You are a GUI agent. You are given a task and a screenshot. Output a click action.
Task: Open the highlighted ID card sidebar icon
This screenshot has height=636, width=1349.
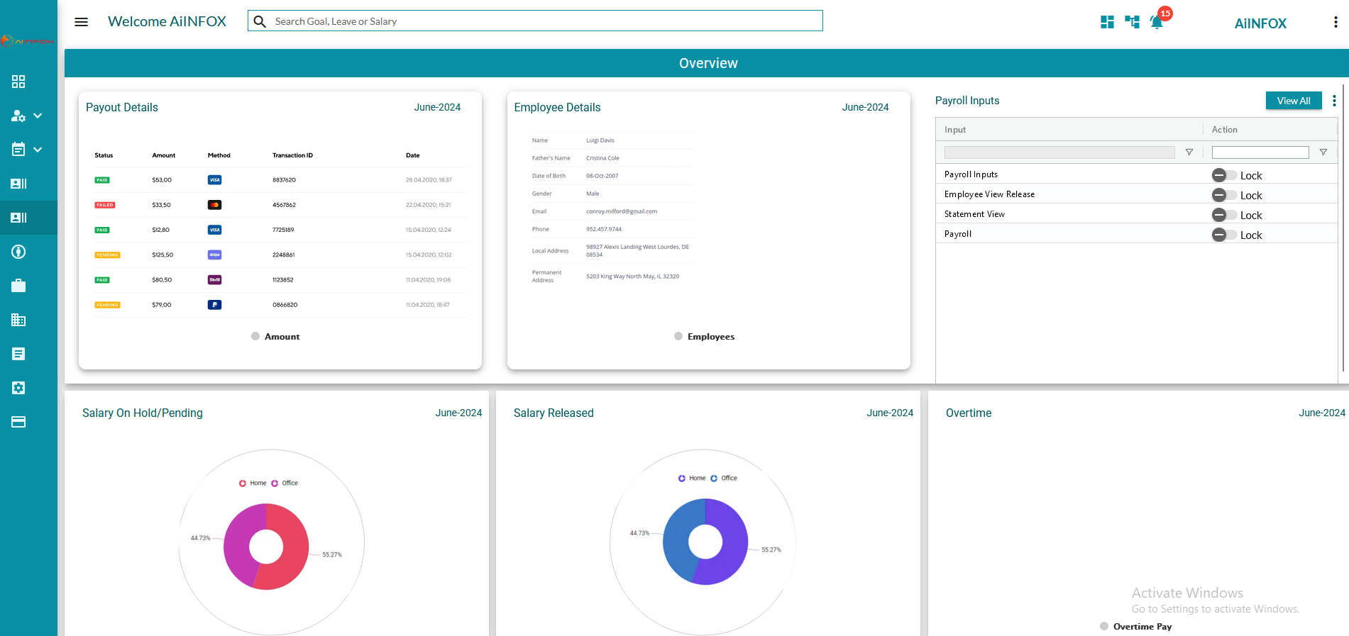(x=18, y=218)
